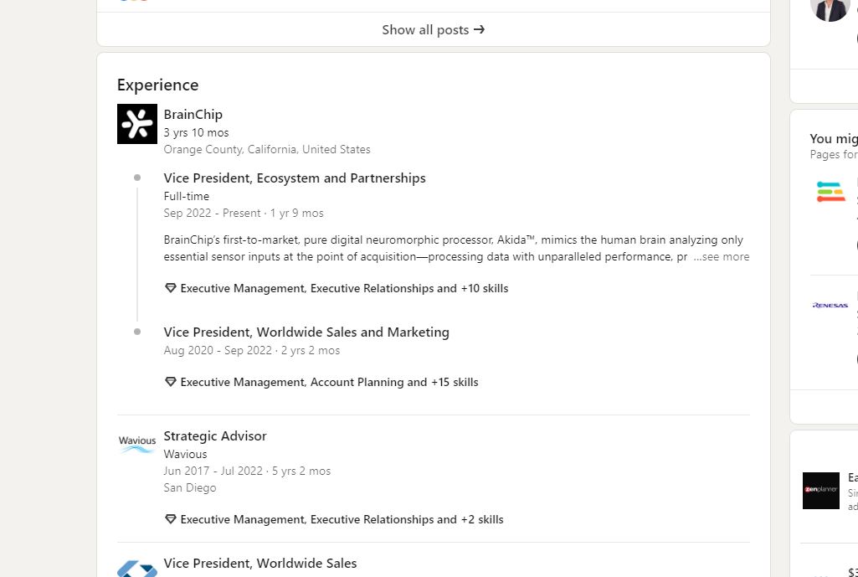Click the Wavious company name text

click(185, 454)
